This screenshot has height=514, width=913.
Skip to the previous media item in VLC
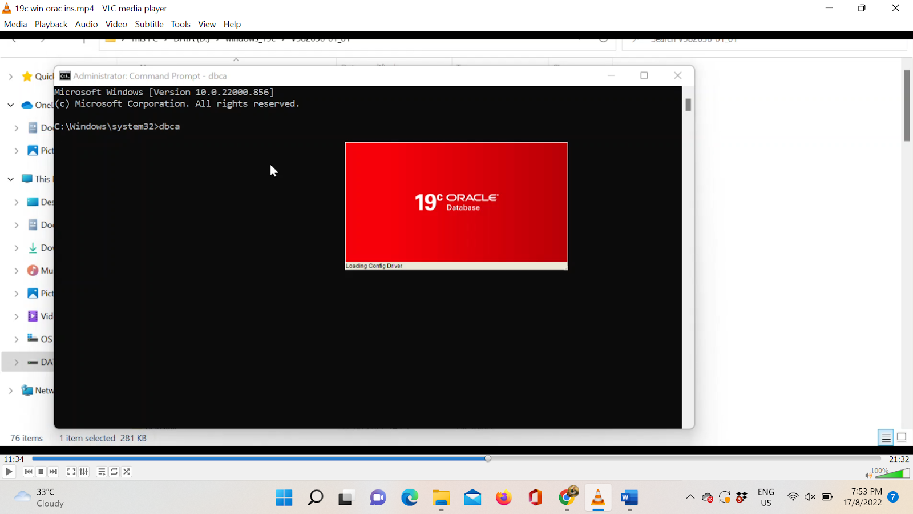29,472
